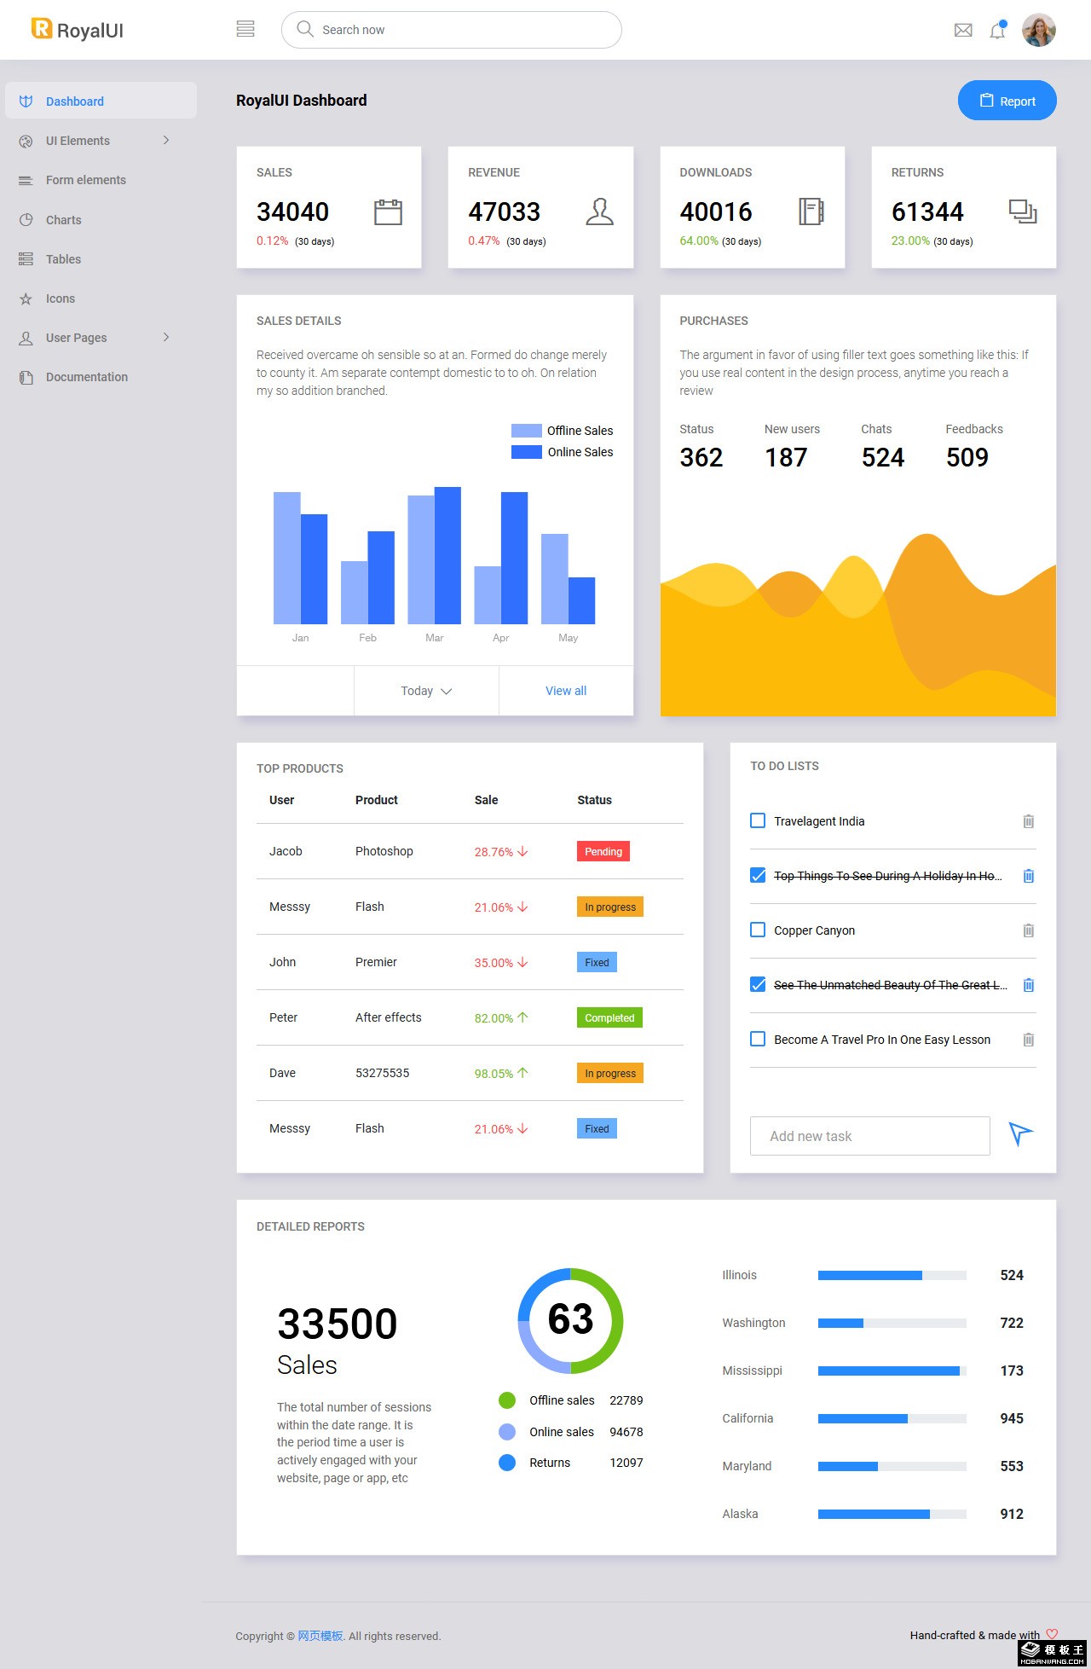Click the send arrow to add task

click(1020, 1133)
